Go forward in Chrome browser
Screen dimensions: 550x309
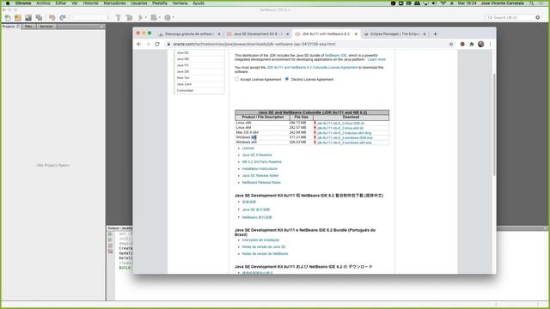click(148, 44)
